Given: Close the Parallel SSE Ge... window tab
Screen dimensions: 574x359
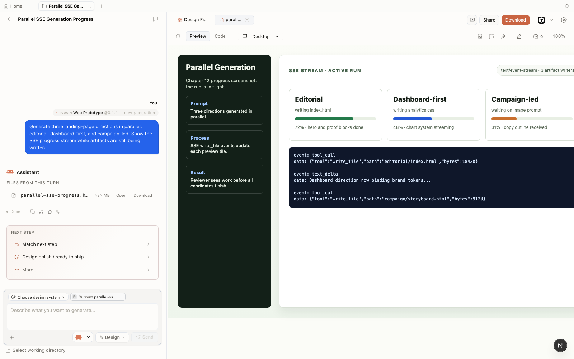Looking at the screenshot, I should (89, 6).
